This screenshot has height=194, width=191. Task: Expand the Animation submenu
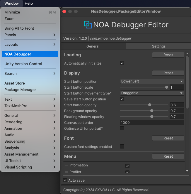pyautogui.click(x=30, y=129)
